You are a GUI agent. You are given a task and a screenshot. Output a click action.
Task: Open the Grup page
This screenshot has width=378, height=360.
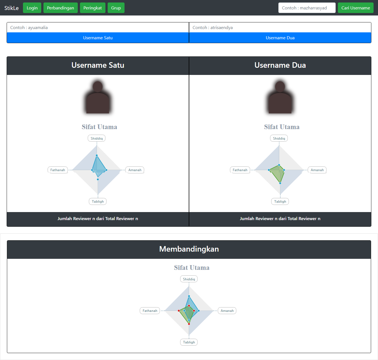pos(116,8)
